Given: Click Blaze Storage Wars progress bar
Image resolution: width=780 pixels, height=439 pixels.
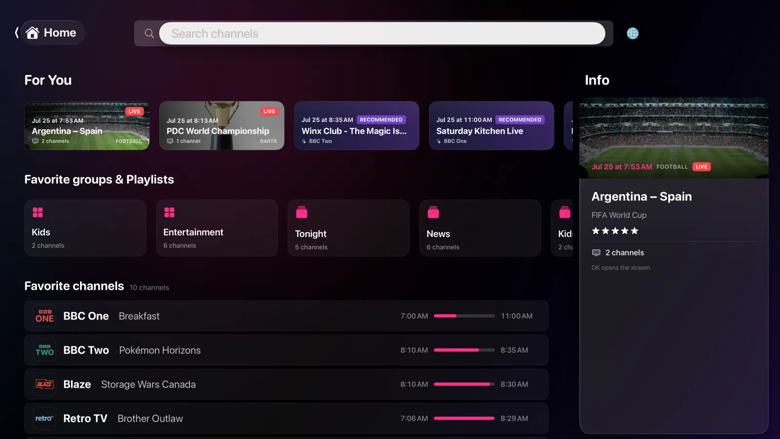Looking at the screenshot, I should click(x=464, y=384).
